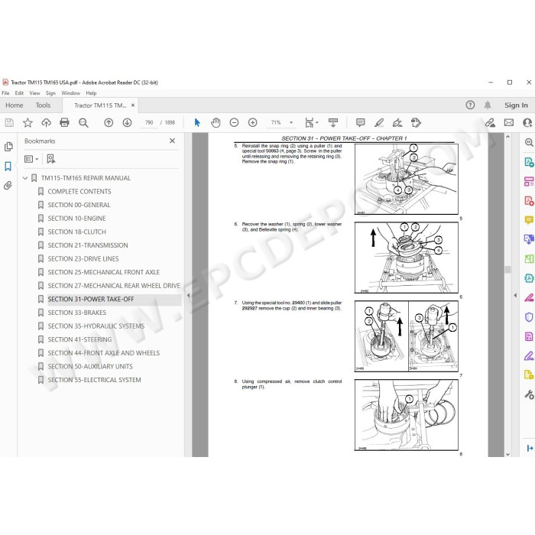Image resolution: width=535 pixels, height=535 pixels.
Task: Open Organize Pages tool in right pane
Action: (529, 258)
